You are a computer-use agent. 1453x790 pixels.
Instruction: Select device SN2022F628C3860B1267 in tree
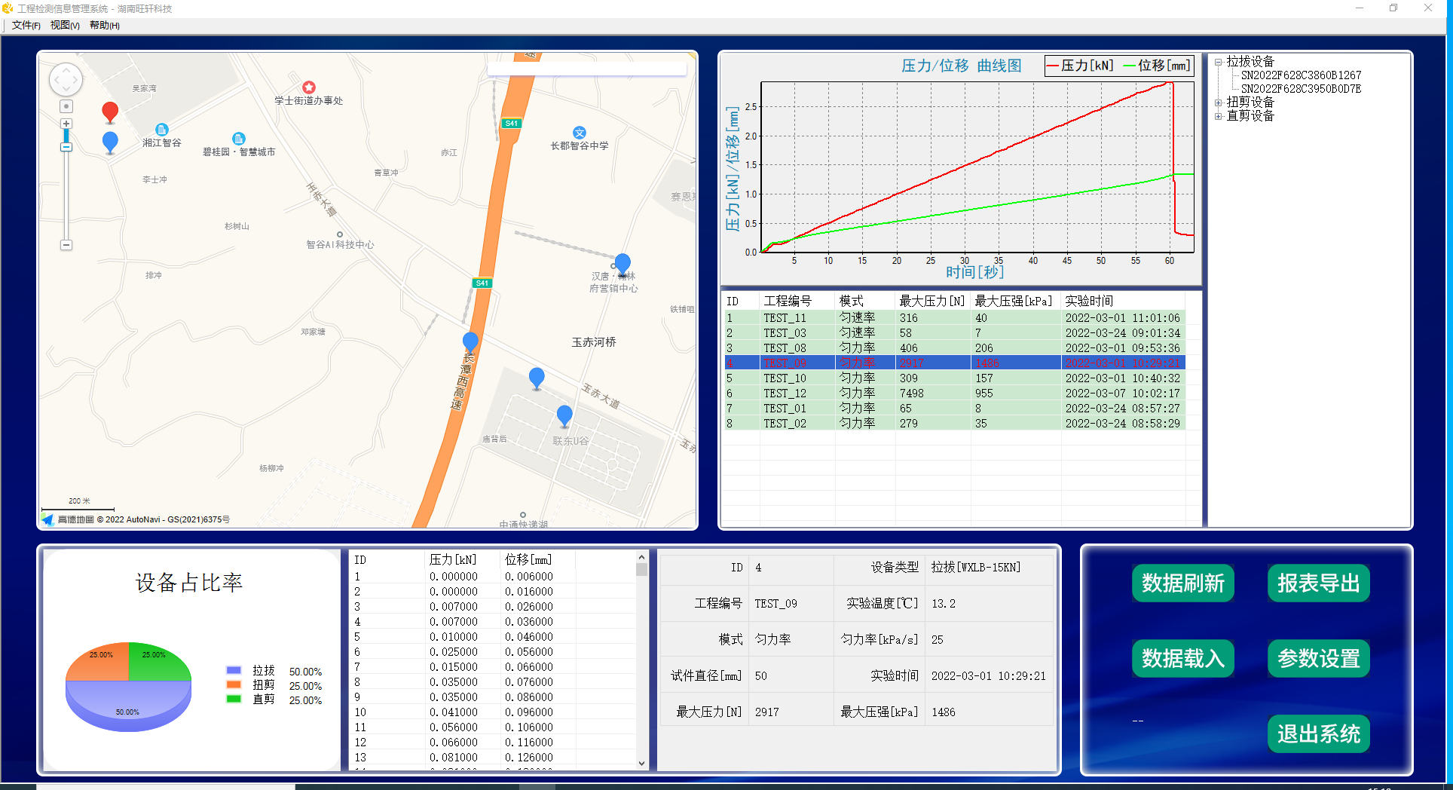1301,75
